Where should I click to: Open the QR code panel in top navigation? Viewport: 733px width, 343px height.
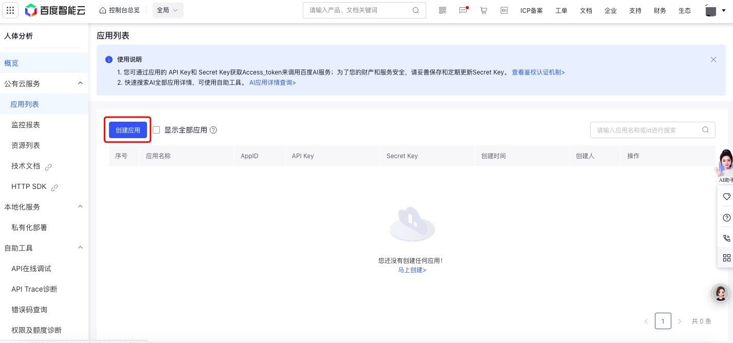point(442,10)
